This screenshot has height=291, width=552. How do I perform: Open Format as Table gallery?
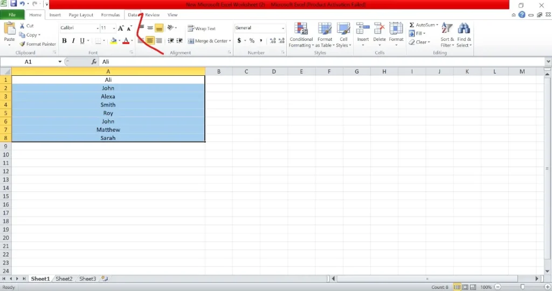(325, 35)
